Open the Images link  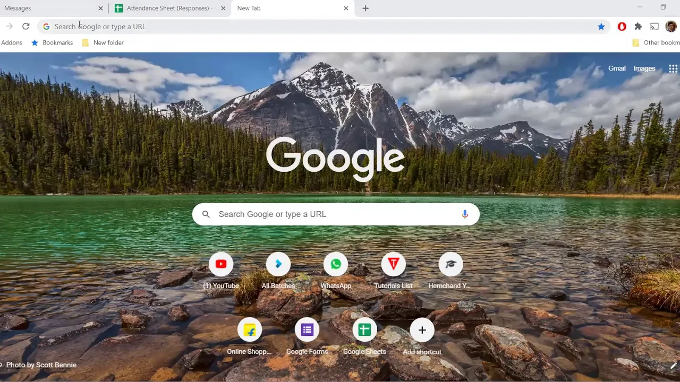(x=644, y=68)
